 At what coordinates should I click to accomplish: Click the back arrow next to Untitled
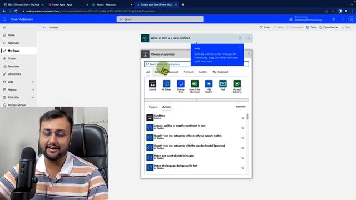44,27
